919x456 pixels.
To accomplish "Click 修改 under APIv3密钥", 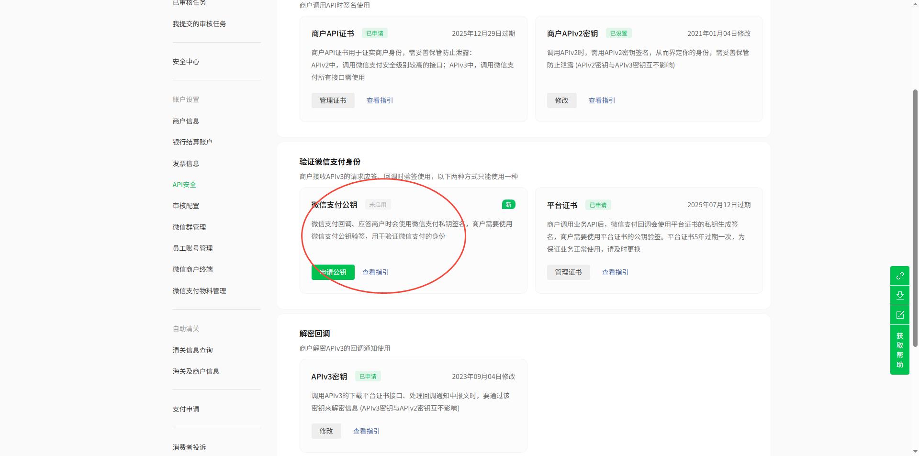I will click(x=326, y=431).
